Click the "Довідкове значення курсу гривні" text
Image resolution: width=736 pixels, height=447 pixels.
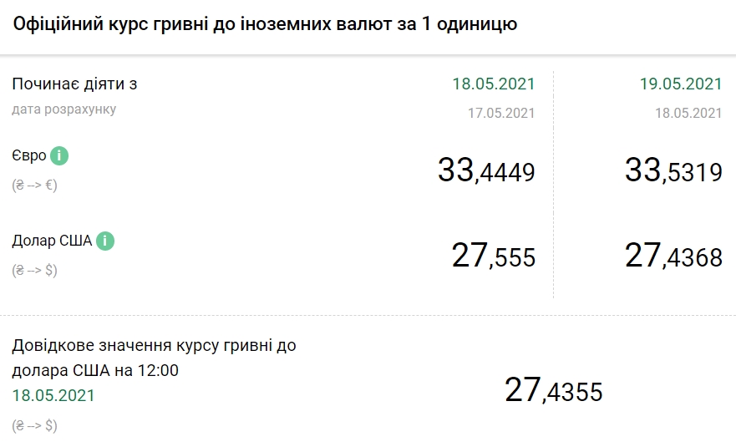pos(154,346)
